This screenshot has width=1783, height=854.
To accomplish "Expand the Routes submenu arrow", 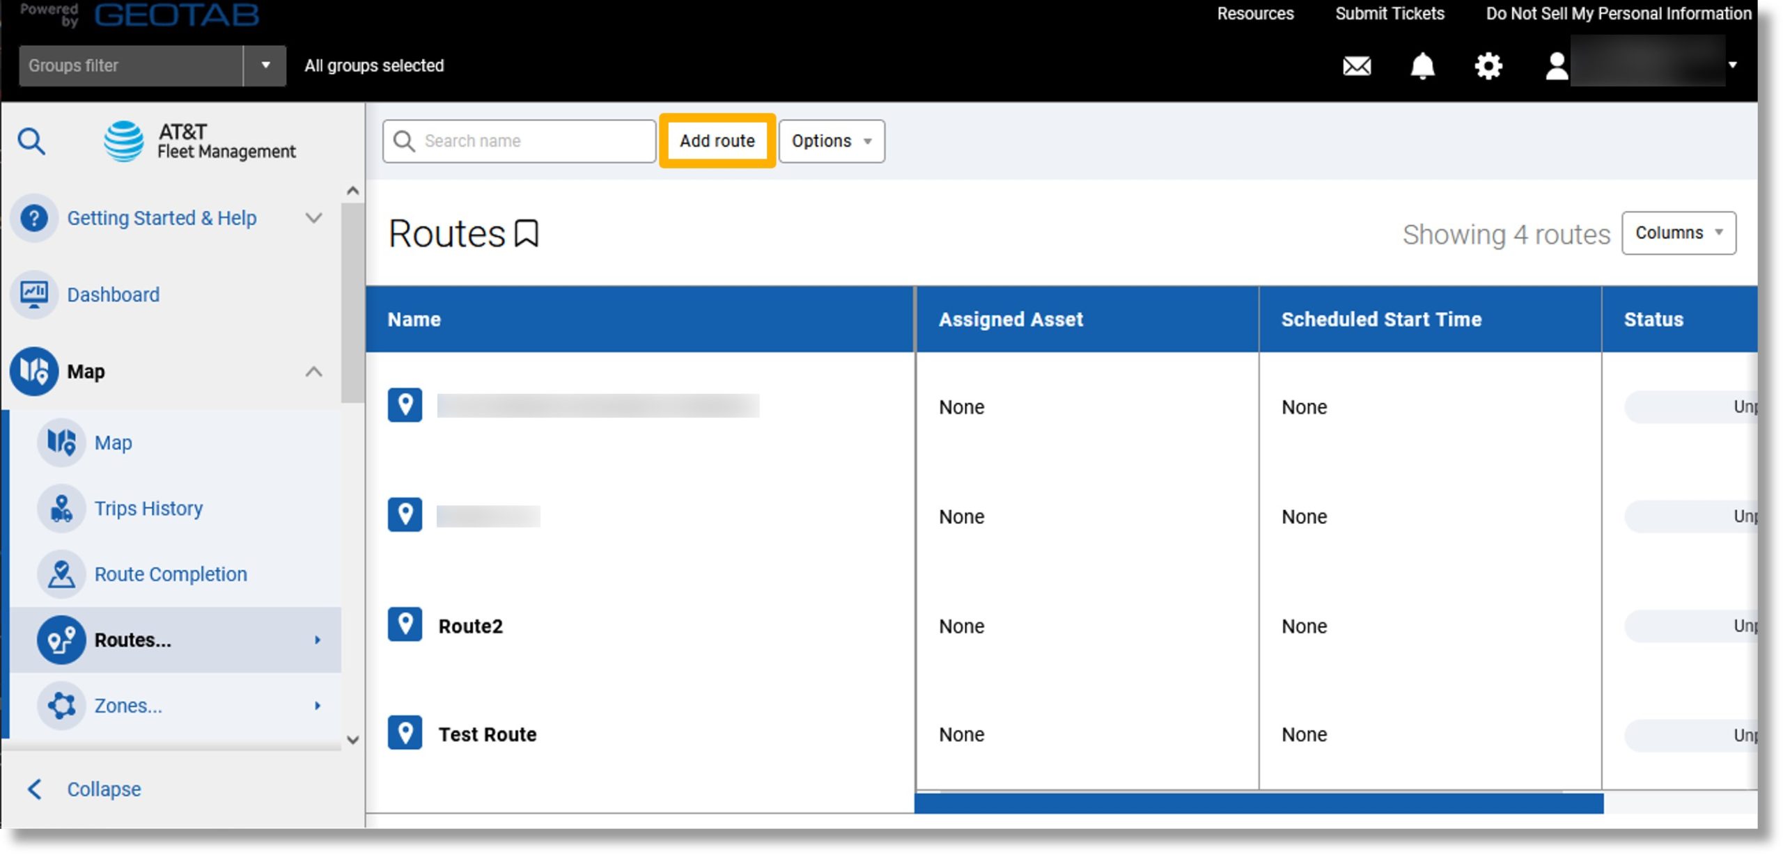I will [x=318, y=640].
